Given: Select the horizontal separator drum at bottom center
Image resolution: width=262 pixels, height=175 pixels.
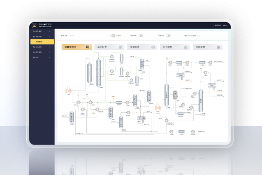Looking at the screenshot, I should click(141, 118).
